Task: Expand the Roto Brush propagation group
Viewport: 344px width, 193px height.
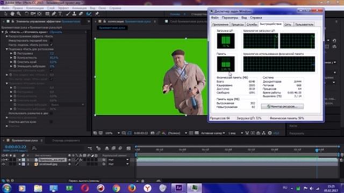Action: coord(7,36)
